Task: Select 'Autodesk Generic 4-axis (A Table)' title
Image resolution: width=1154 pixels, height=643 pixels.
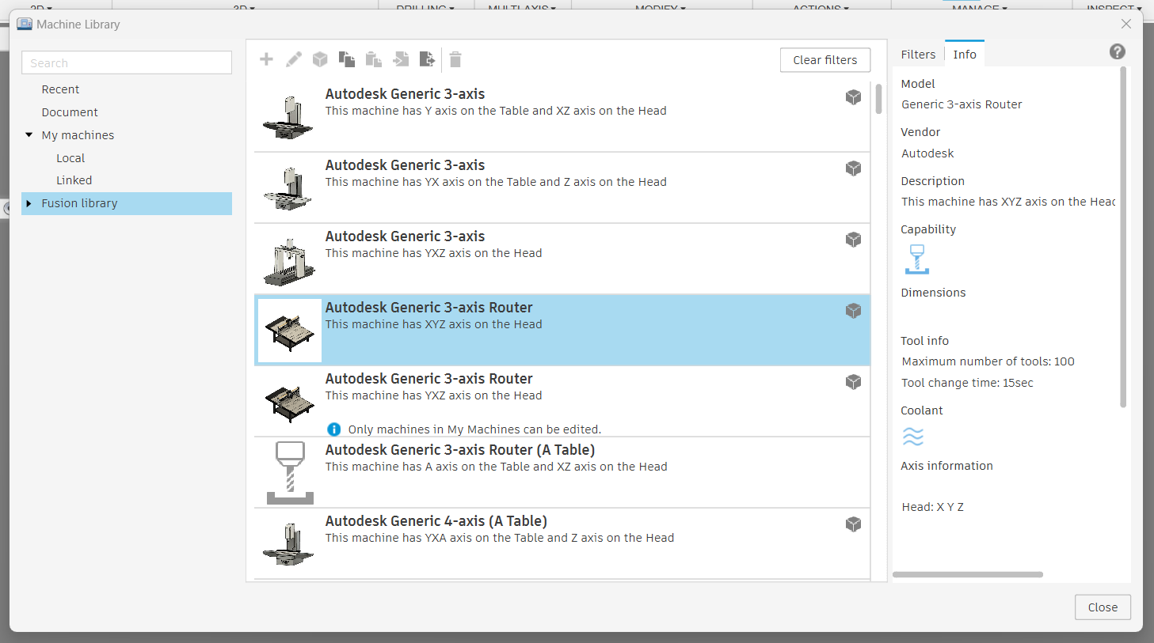Action: coord(436,521)
